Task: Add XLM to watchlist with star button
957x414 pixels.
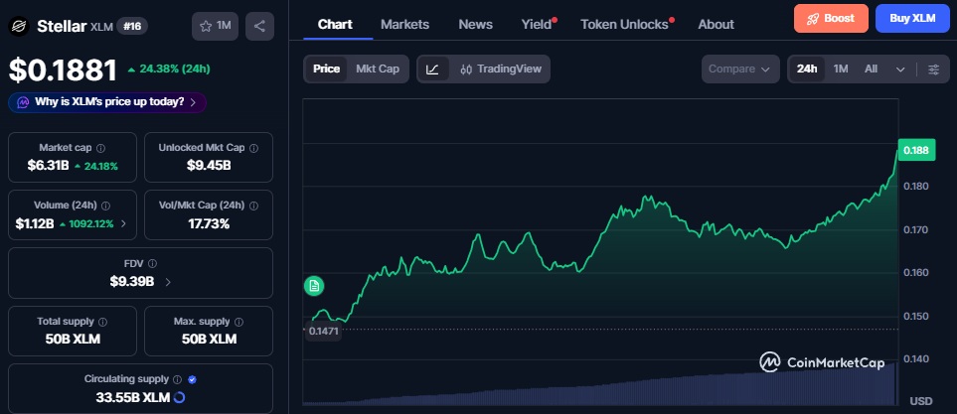Action: pos(215,26)
